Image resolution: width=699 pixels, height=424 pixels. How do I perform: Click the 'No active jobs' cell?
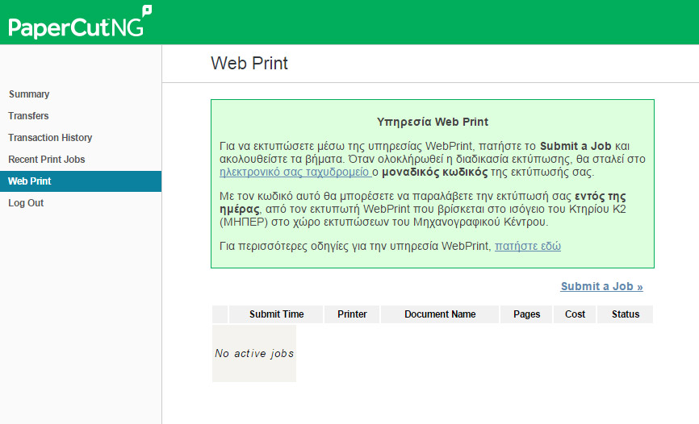pyautogui.click(x=254, y=353)
